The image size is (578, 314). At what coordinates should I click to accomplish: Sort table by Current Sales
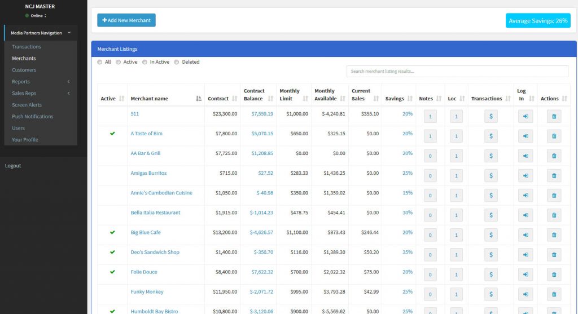(x=365, y=95)
